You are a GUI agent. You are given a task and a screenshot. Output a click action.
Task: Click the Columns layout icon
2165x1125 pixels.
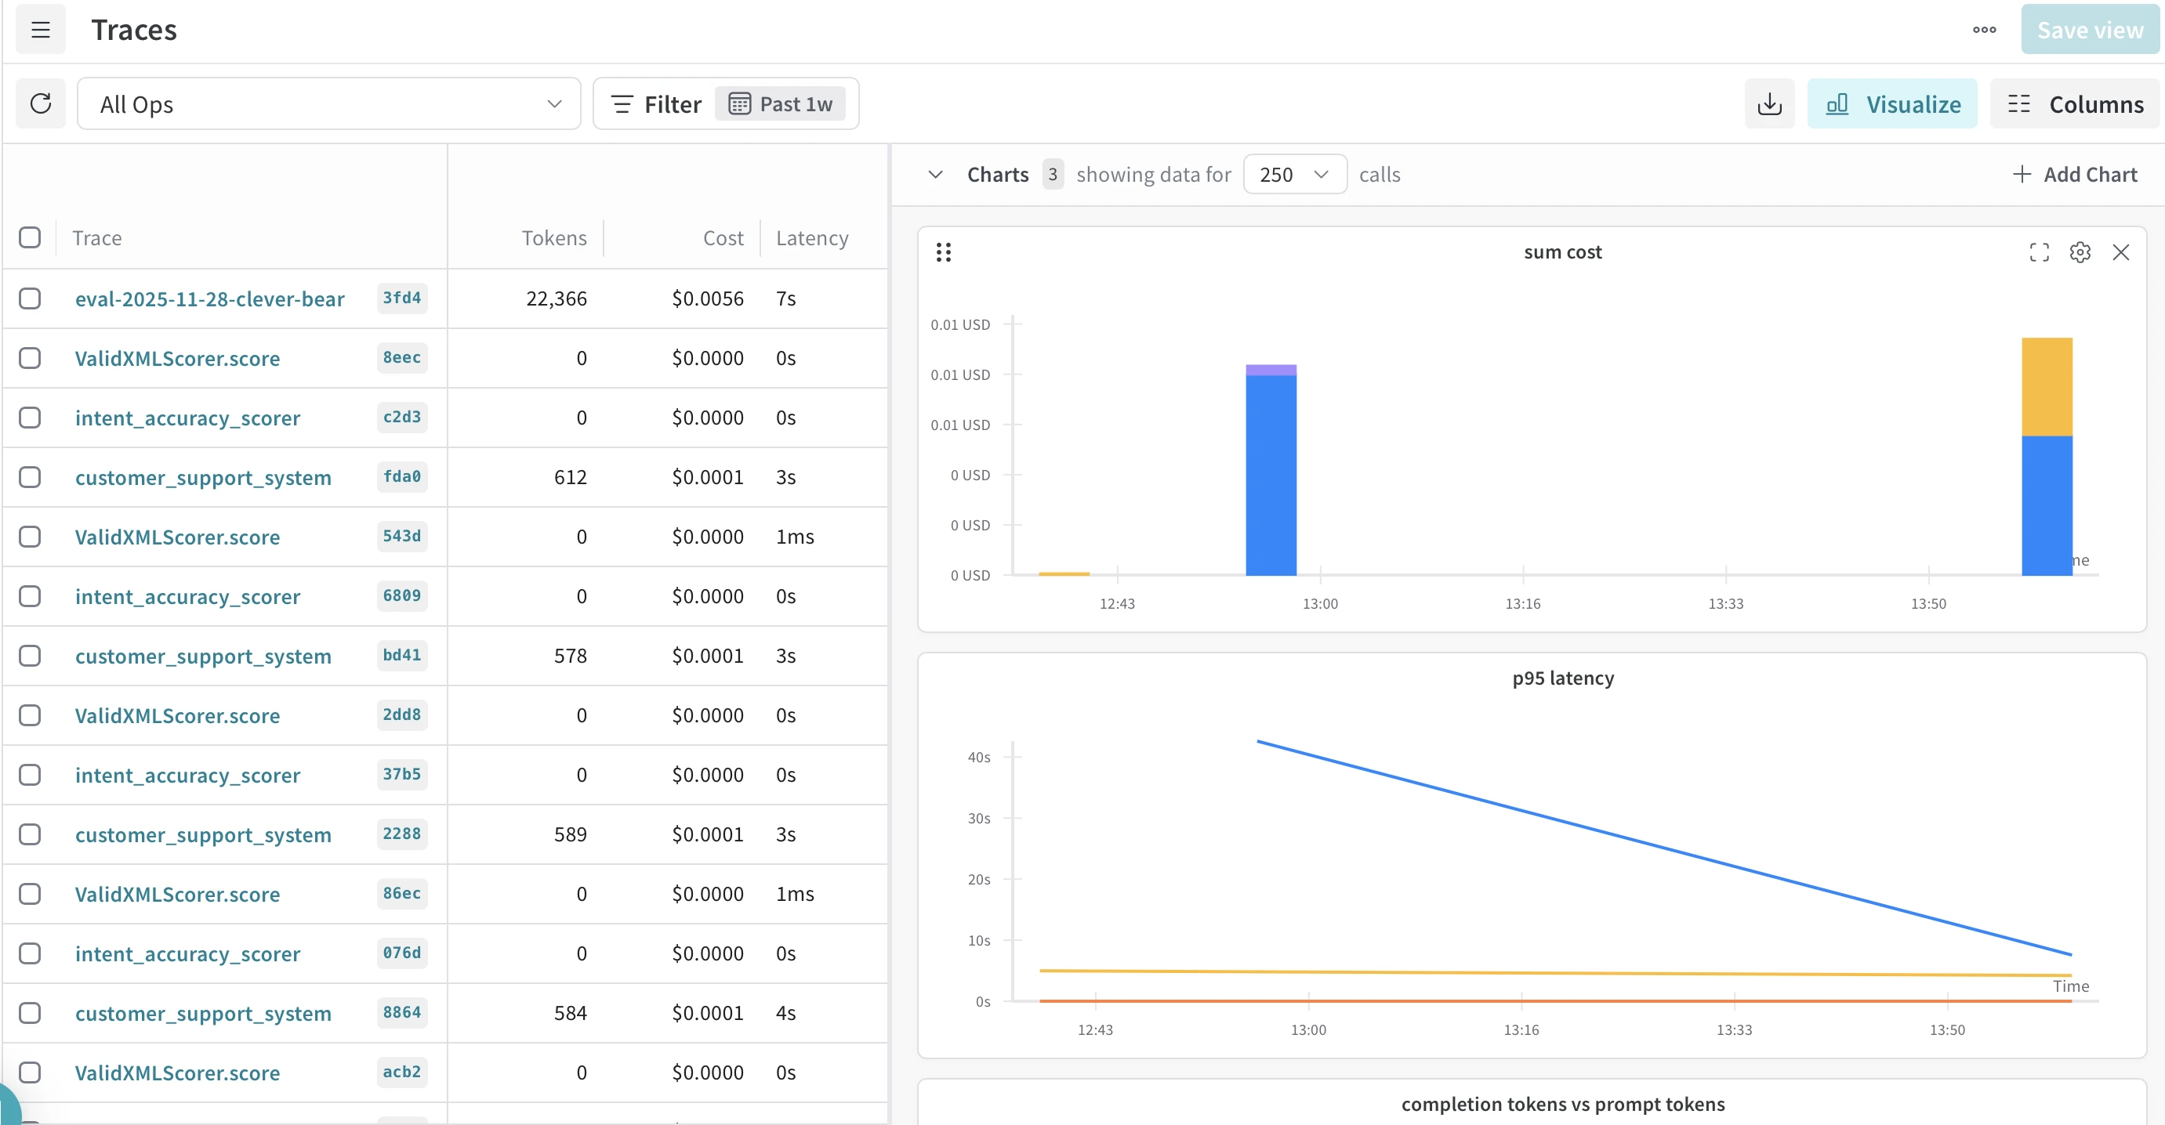(2018, 104)
